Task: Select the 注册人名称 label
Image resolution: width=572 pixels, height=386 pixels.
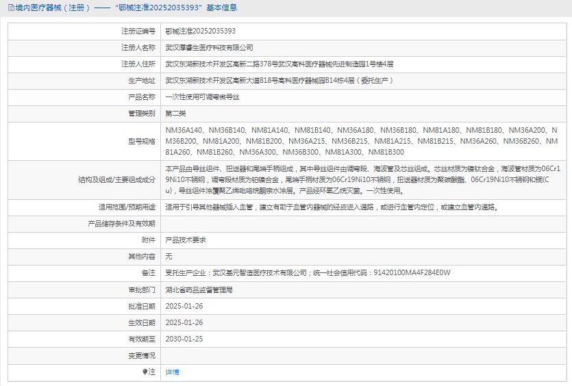Action: [x=138, y=48]
